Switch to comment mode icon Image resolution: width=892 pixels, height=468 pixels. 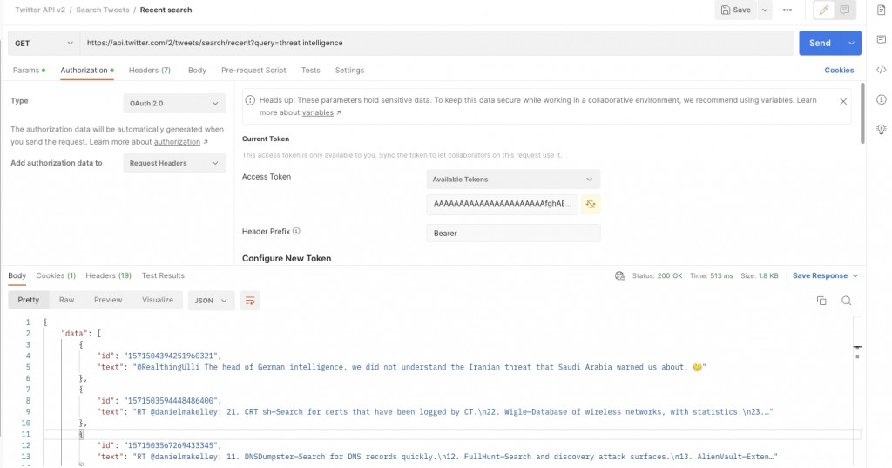[845, 10]
